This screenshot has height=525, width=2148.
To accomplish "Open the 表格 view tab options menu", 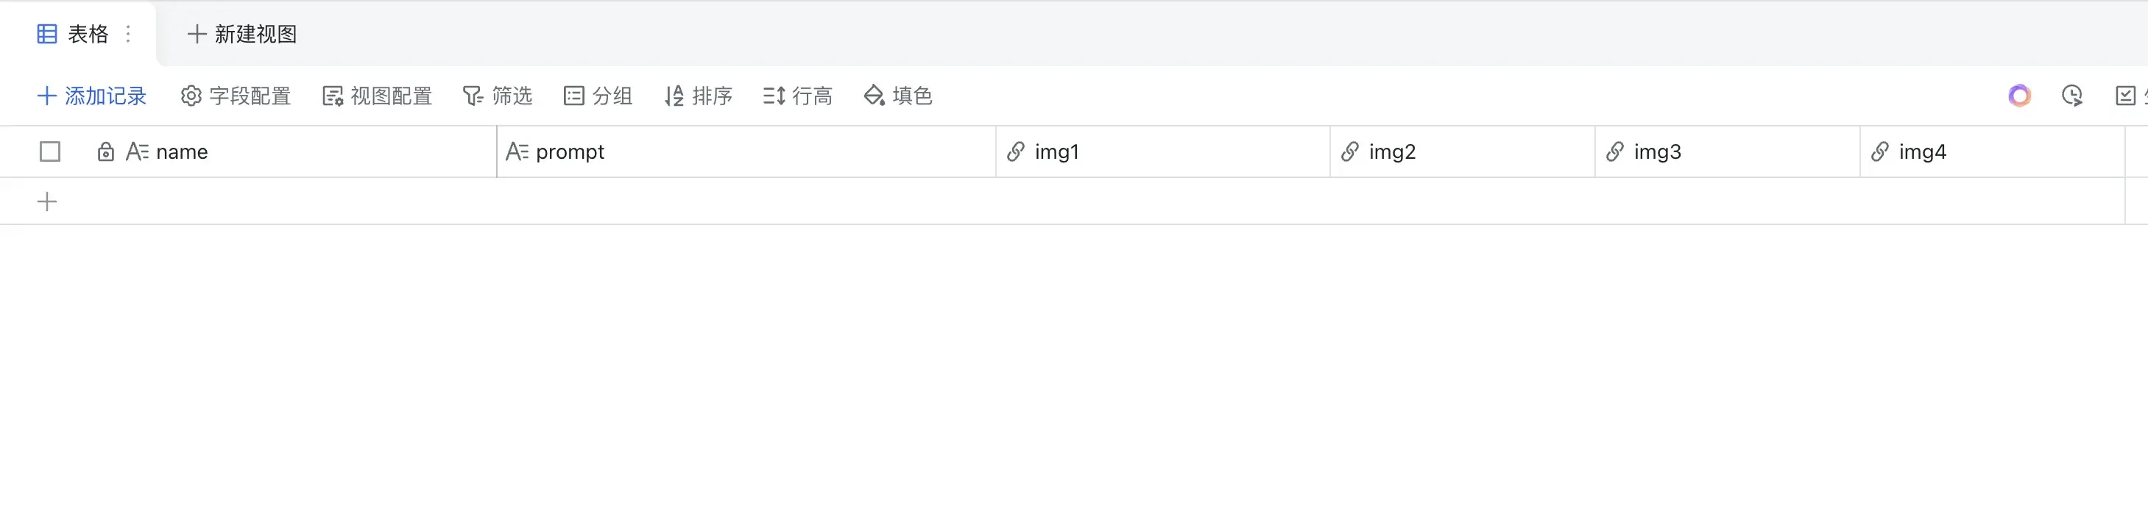I will click(128, 34).
